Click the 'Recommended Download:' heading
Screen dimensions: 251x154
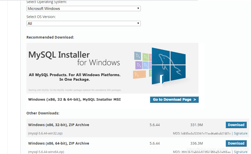(x=50, y=37)
